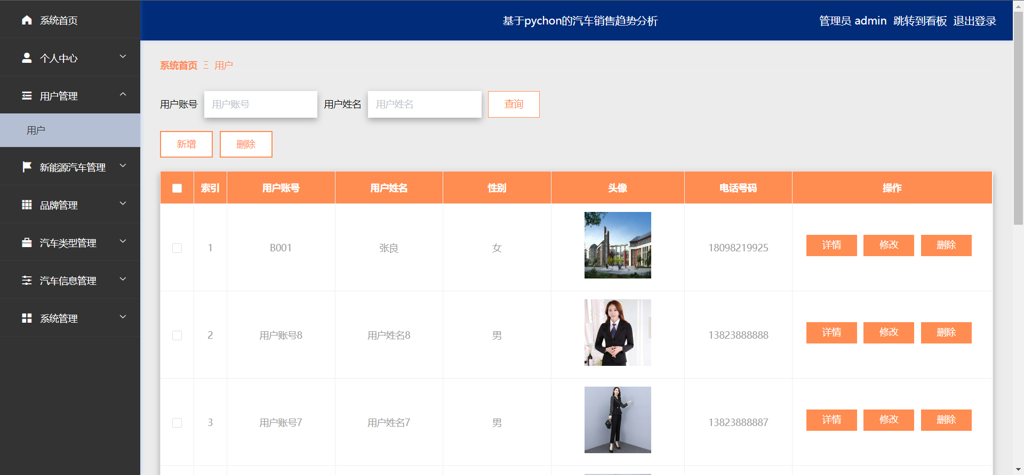Click the 用户账号 column header
The image size is (1024, 475).
[x=281, y=188]
